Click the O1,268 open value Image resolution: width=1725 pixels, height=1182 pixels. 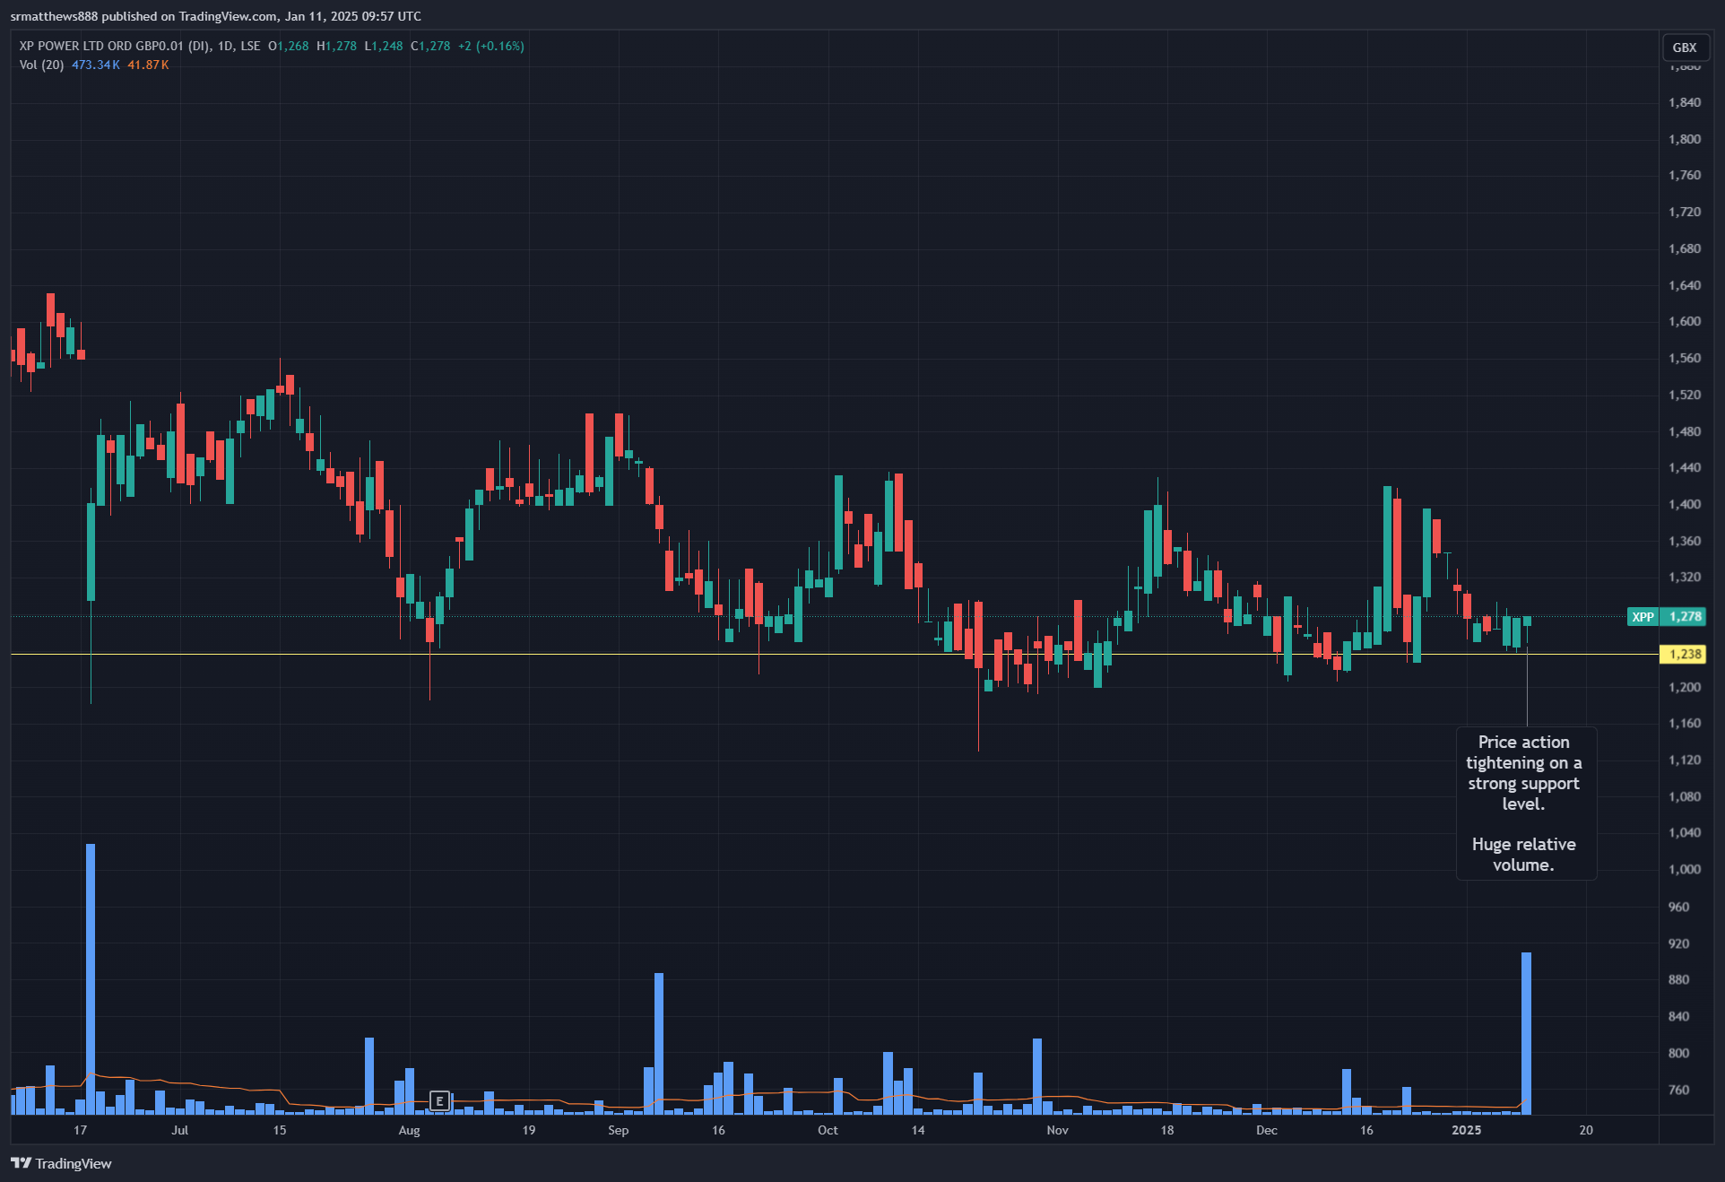(x=288, y=46)
